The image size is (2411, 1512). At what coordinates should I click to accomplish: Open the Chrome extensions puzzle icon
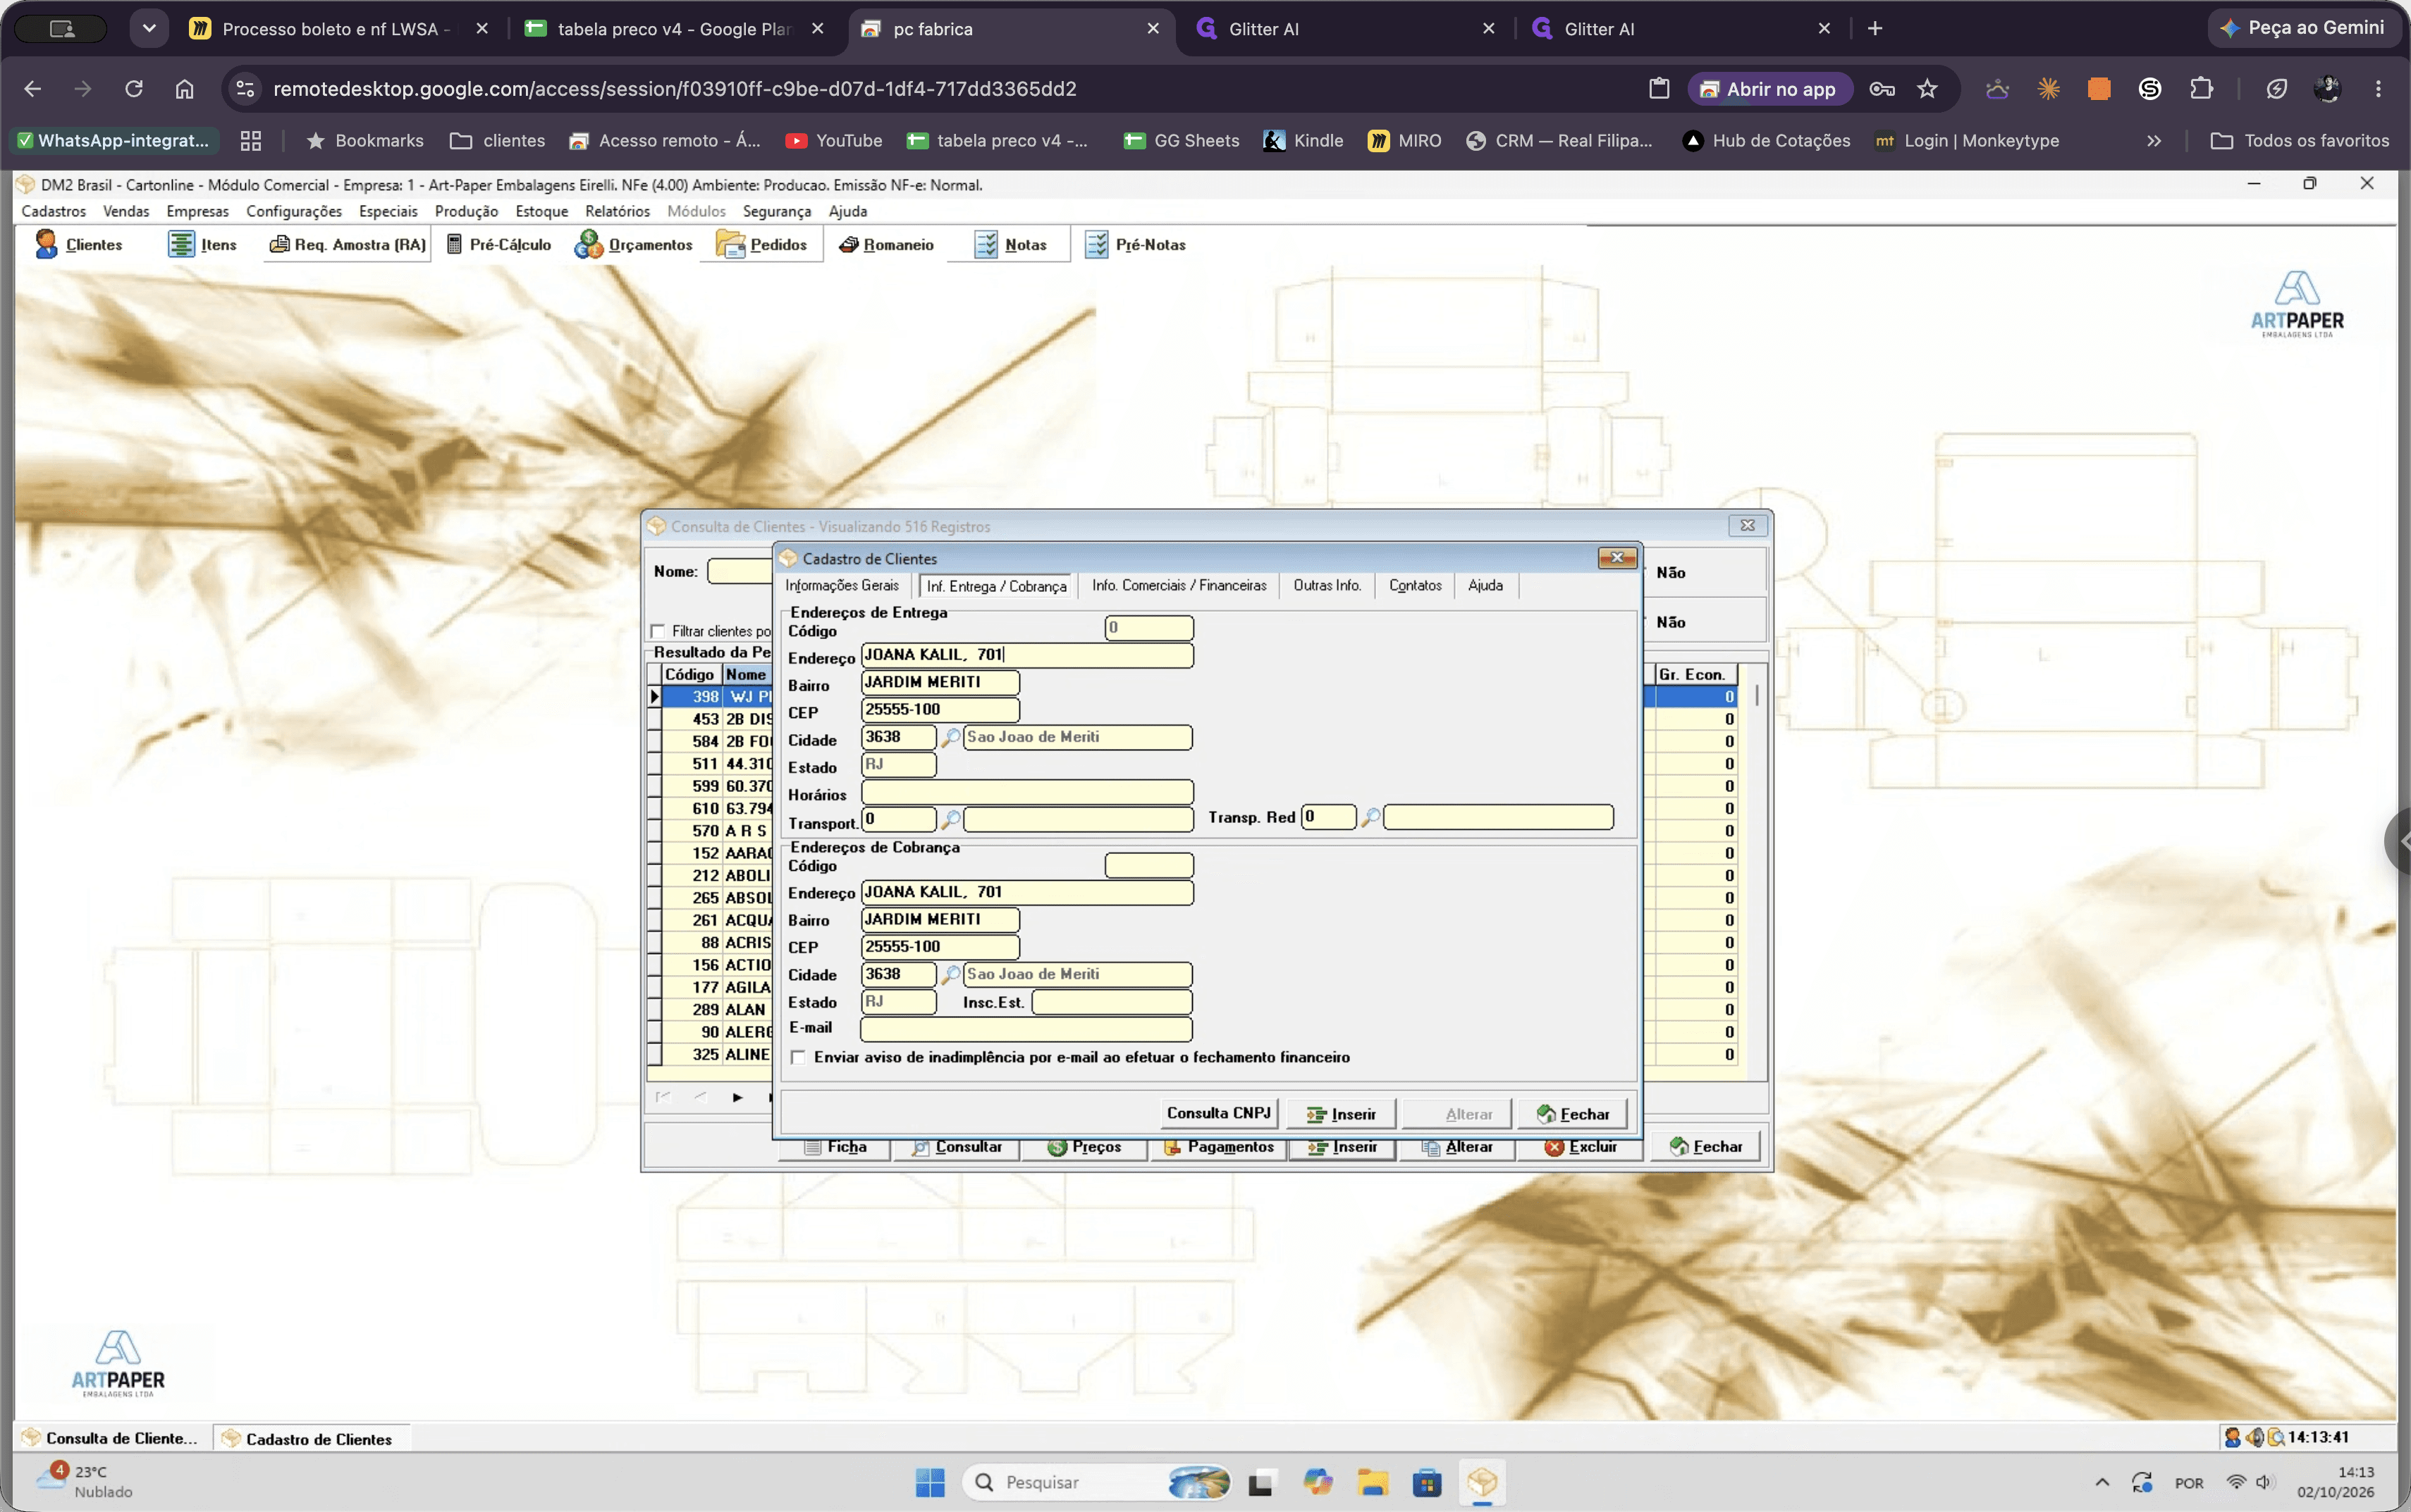point(2201,89)
